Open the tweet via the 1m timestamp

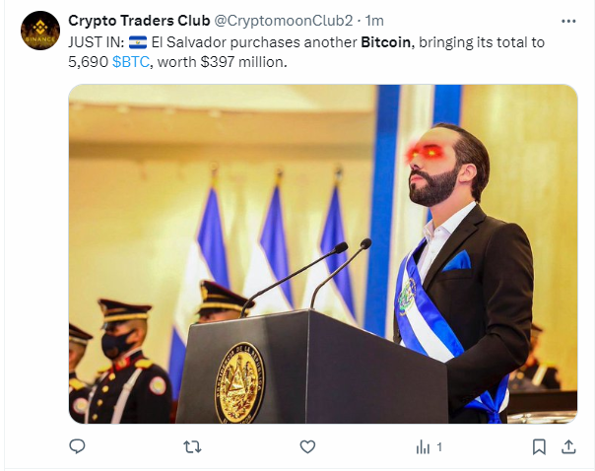point(374,21)
